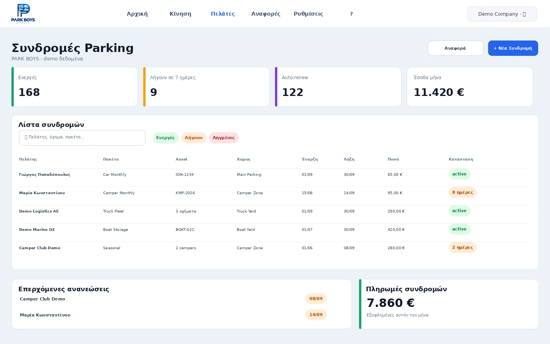Go to the Αρχική menu
Viewport: 550px width, 344px height.
pyautogui.click(x=137, y=14)
